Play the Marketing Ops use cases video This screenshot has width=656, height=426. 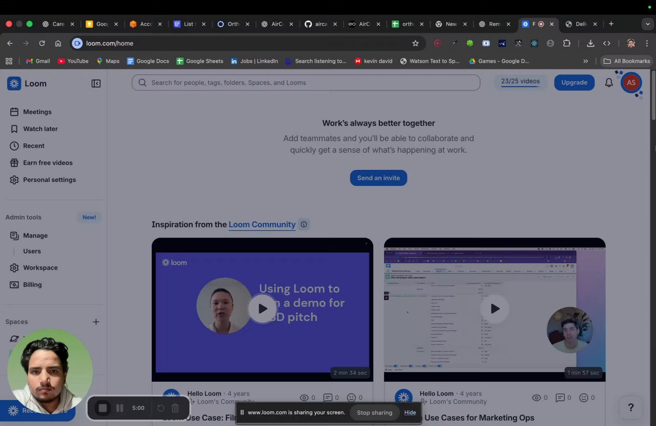pyautogui.click(x=495, y=309)
